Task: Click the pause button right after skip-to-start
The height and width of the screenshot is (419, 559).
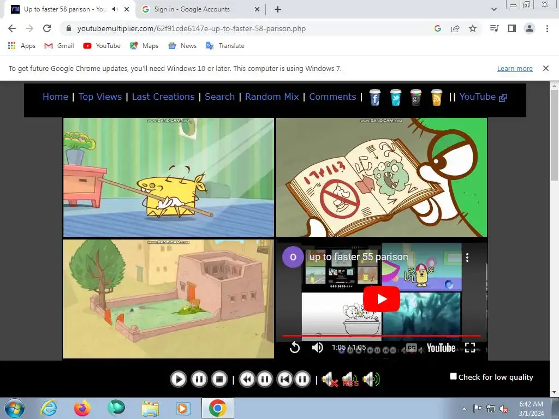Action: pos(302,380)
